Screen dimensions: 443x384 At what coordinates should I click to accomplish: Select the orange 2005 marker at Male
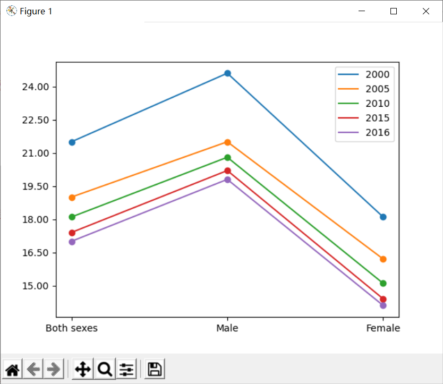[227, 142]
